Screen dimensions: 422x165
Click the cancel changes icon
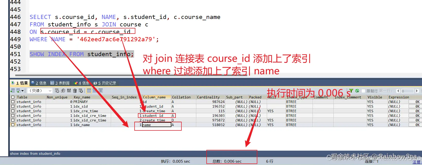coord(81,91)
